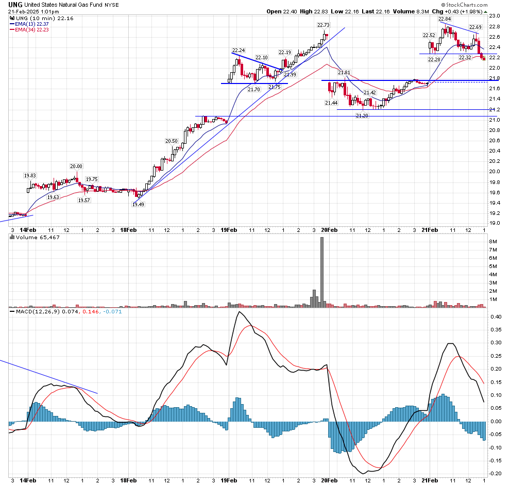The image size is (510, 485).
Task: Click the green up arrow after Chg
Action: coord(486,12)
